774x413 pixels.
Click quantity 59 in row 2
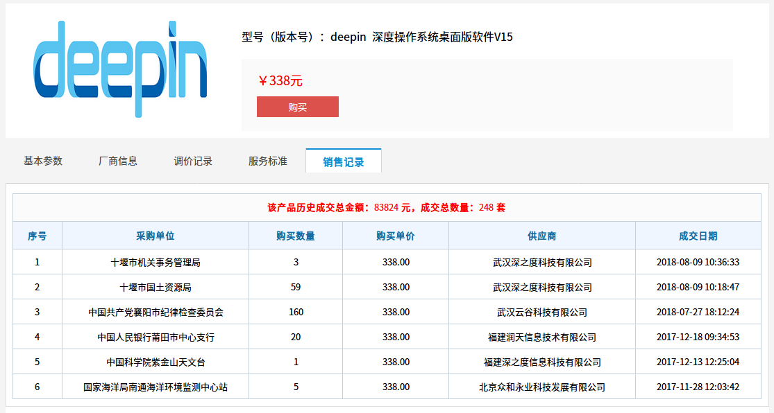click(x=296, y=288)
